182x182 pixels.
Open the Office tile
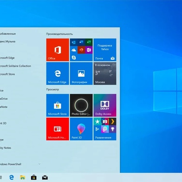[58, 50]
